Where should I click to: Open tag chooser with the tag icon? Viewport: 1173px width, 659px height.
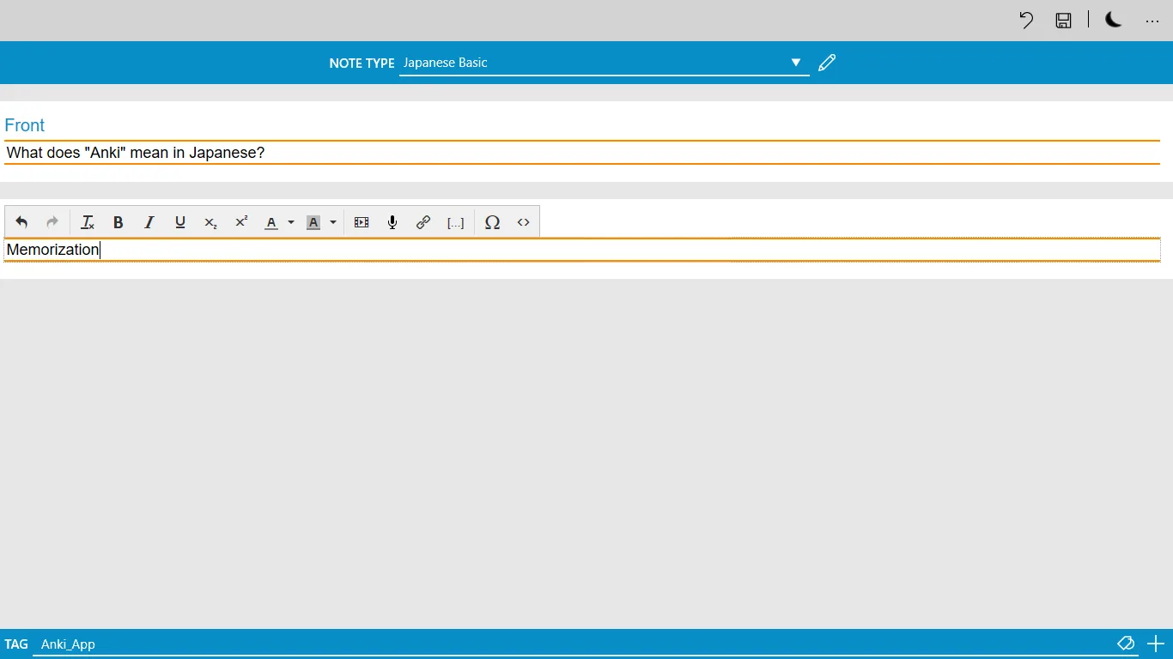(1126, 644)
